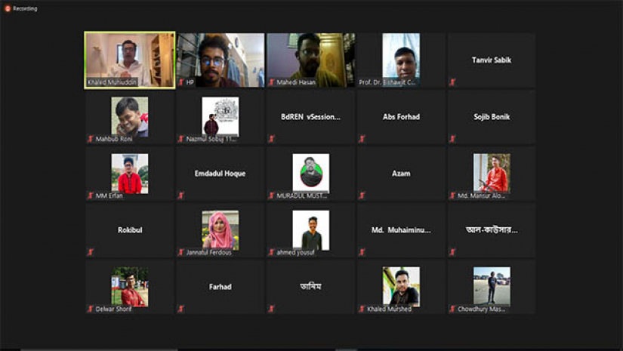Select Delwar Sharif's participant tile
The image size is (623, 351).
click(129, 286)
